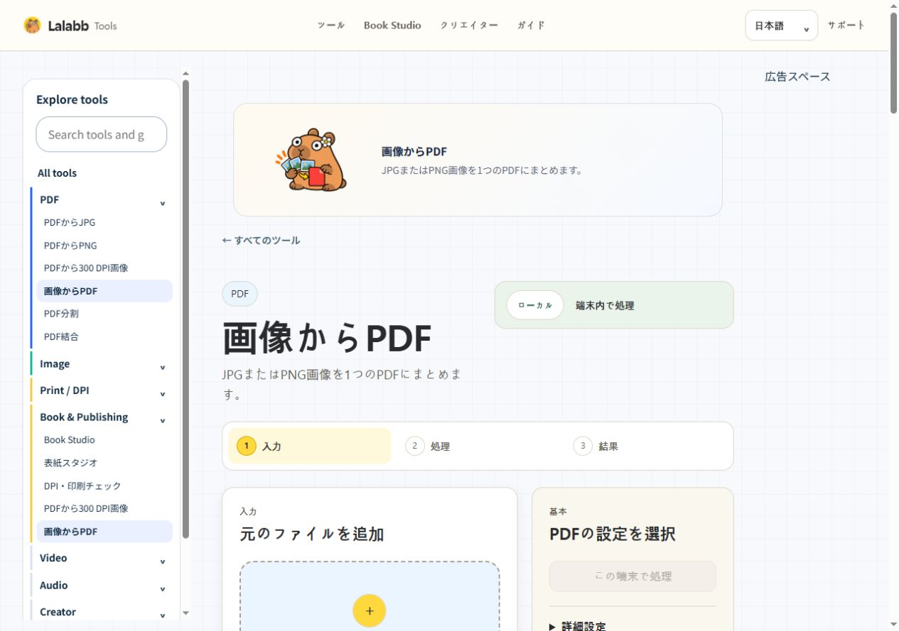Click the PDFの設定を選択 heading
899x631 pixels.
613,534
